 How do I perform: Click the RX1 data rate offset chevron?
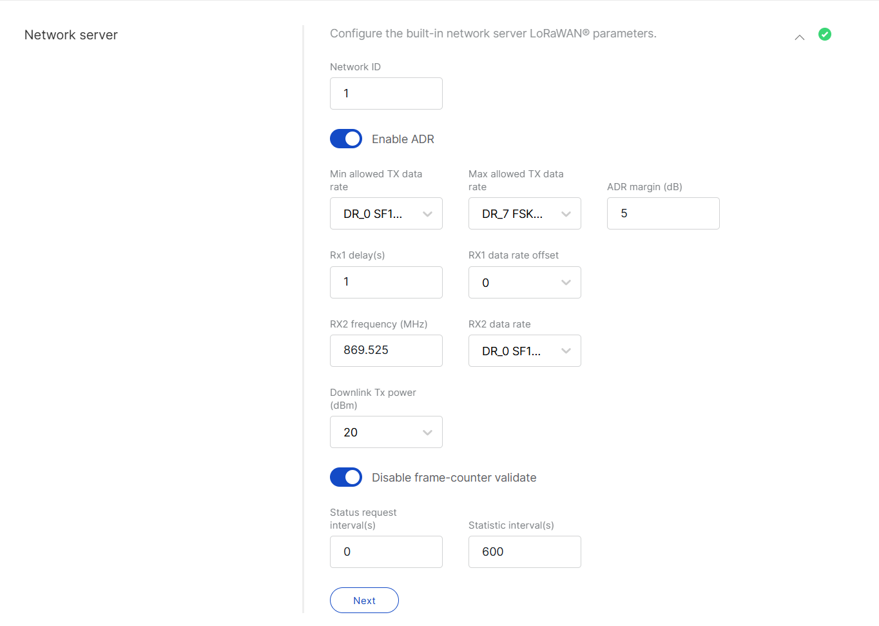coord(566,282)
